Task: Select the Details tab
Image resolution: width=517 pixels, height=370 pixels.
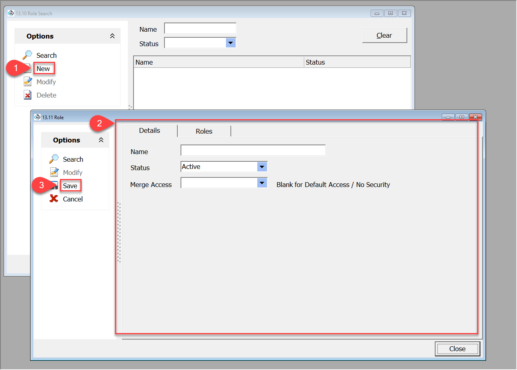Action: coord(150,130)
